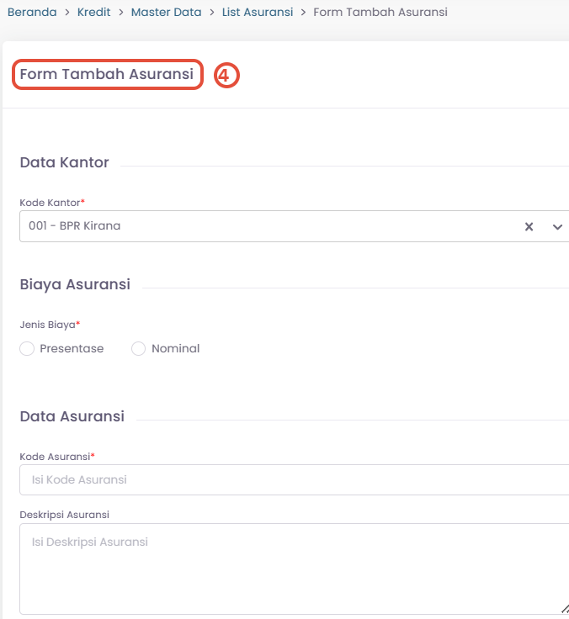Click the Presentase option label text

pos(72,348)
